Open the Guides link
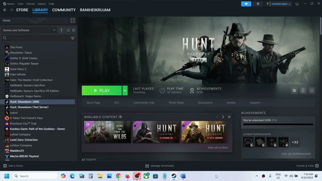This screenshot has width=322, height=181. click(x=231, y=103)
